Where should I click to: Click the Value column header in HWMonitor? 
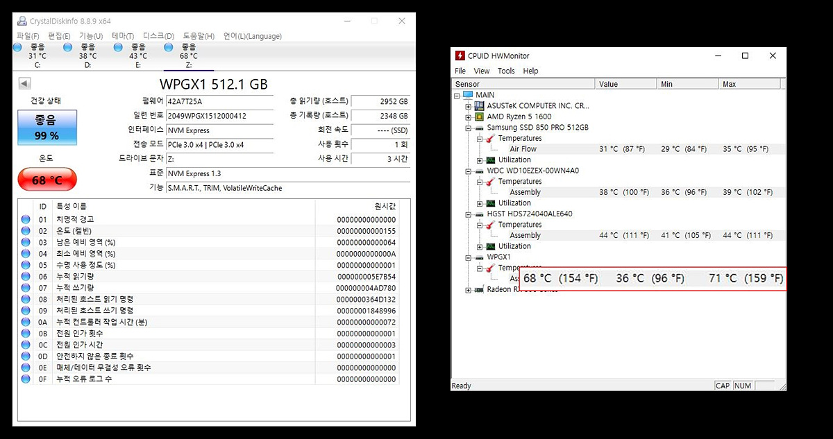tap(626, 84)
